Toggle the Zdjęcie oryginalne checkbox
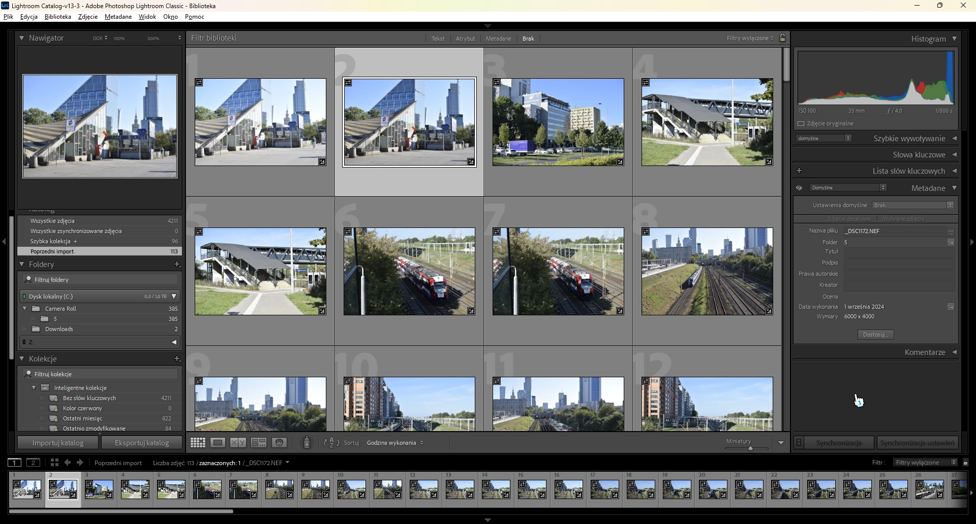This screenshot has height=524, width=976. [801, 123]
